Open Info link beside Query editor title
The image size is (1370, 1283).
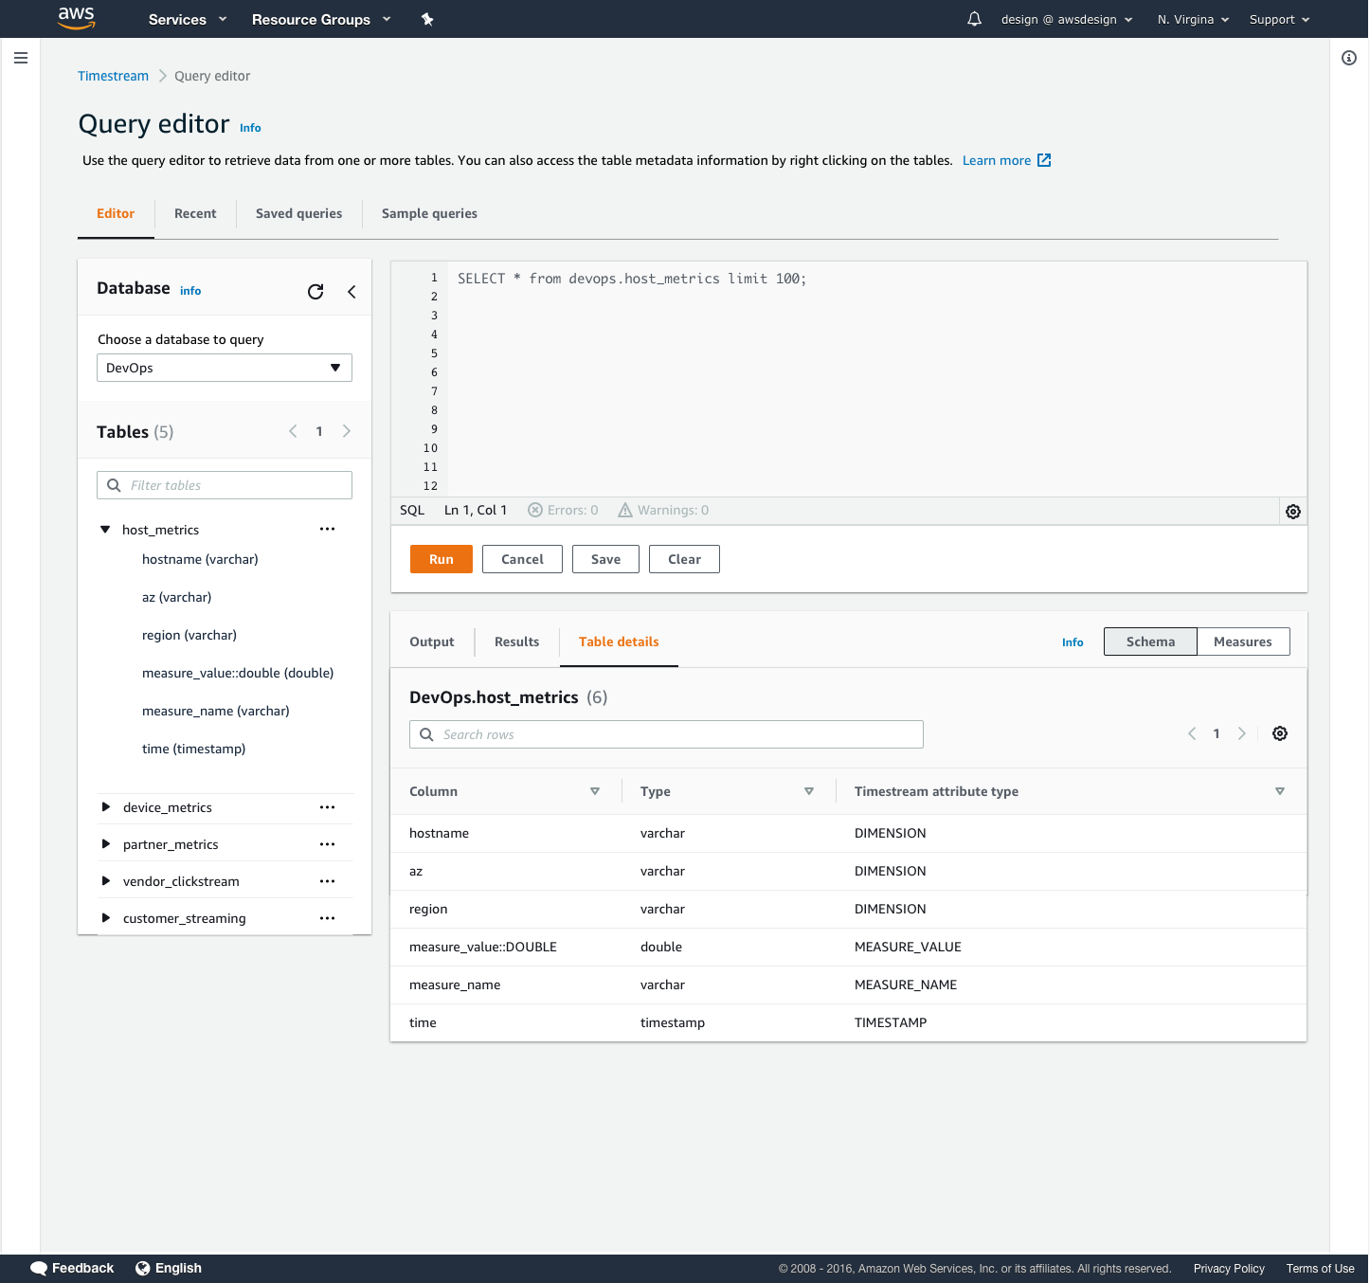coord(250,128)
